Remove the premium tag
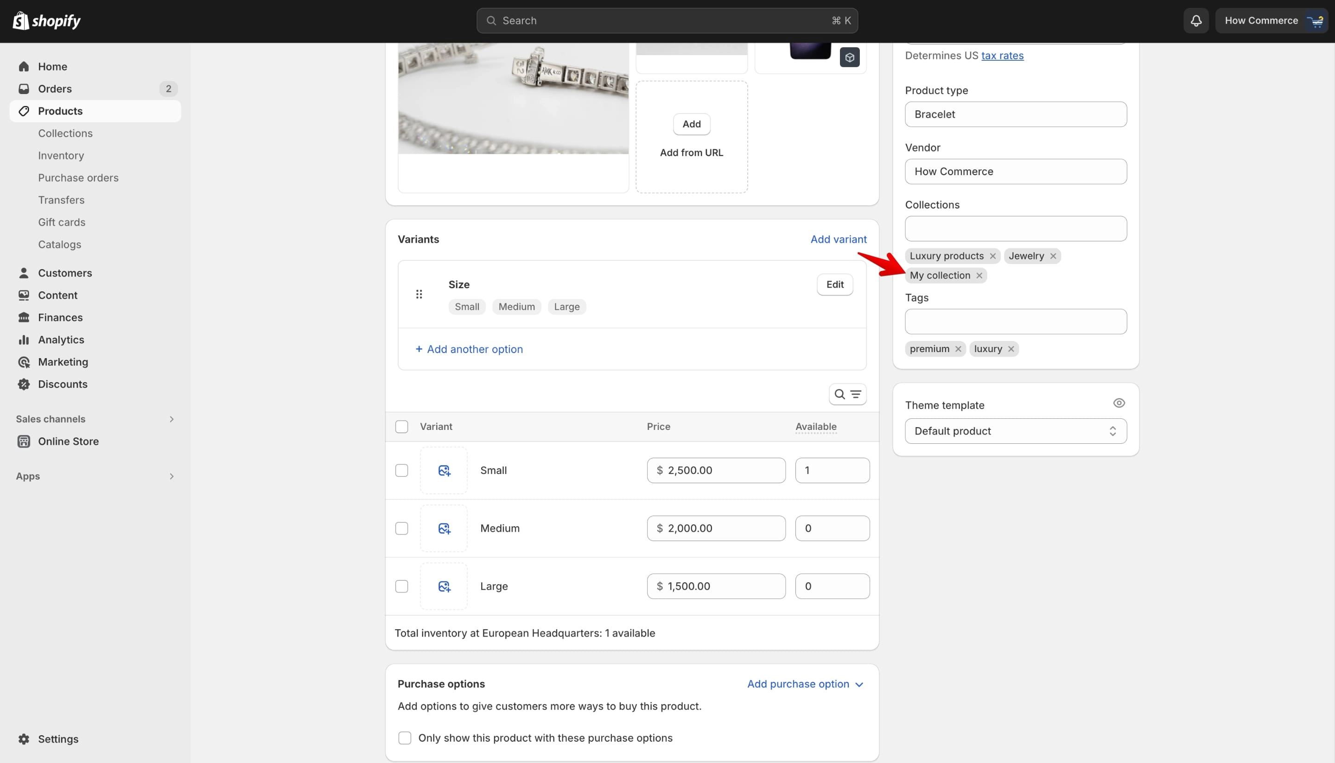Screen dimensions: 1335x763 tap(958, 349)
